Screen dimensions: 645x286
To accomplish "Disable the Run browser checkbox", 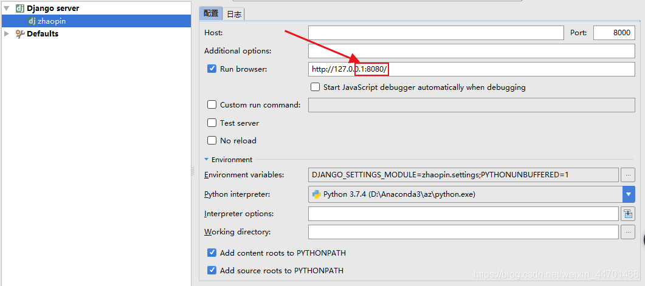I will 212,69.
